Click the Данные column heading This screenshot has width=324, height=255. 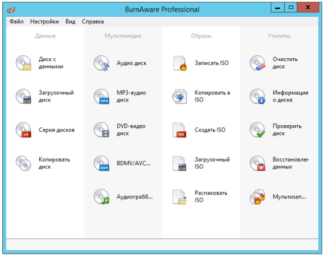point(45,36)
